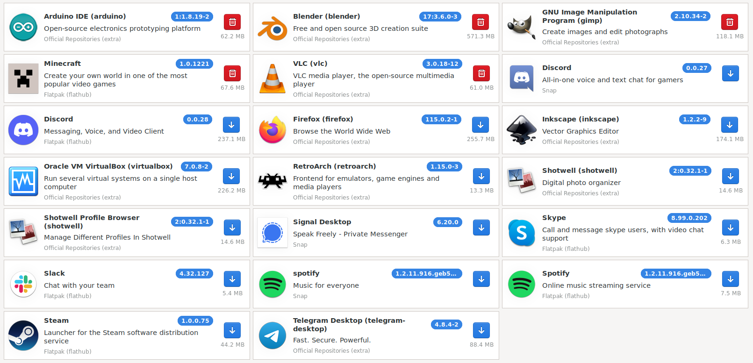Click the GIMP mascot icon
The height and width of the screenshot is (363, 753).
pyautogui.click(x=522, y=27)
